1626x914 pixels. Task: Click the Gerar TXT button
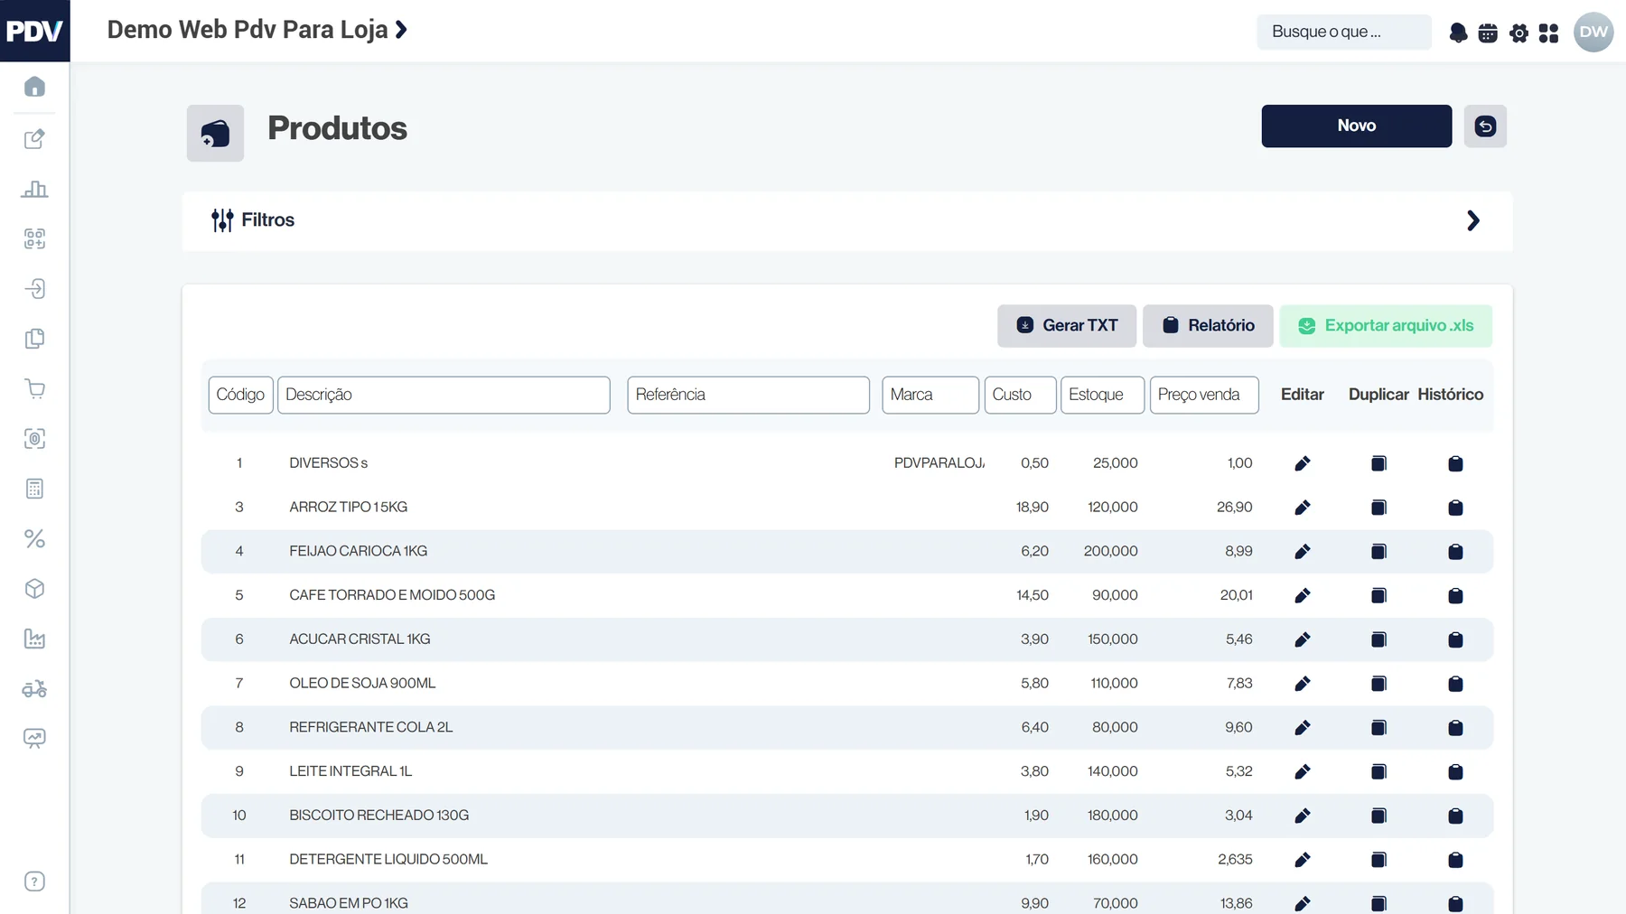pos(1066,325)
